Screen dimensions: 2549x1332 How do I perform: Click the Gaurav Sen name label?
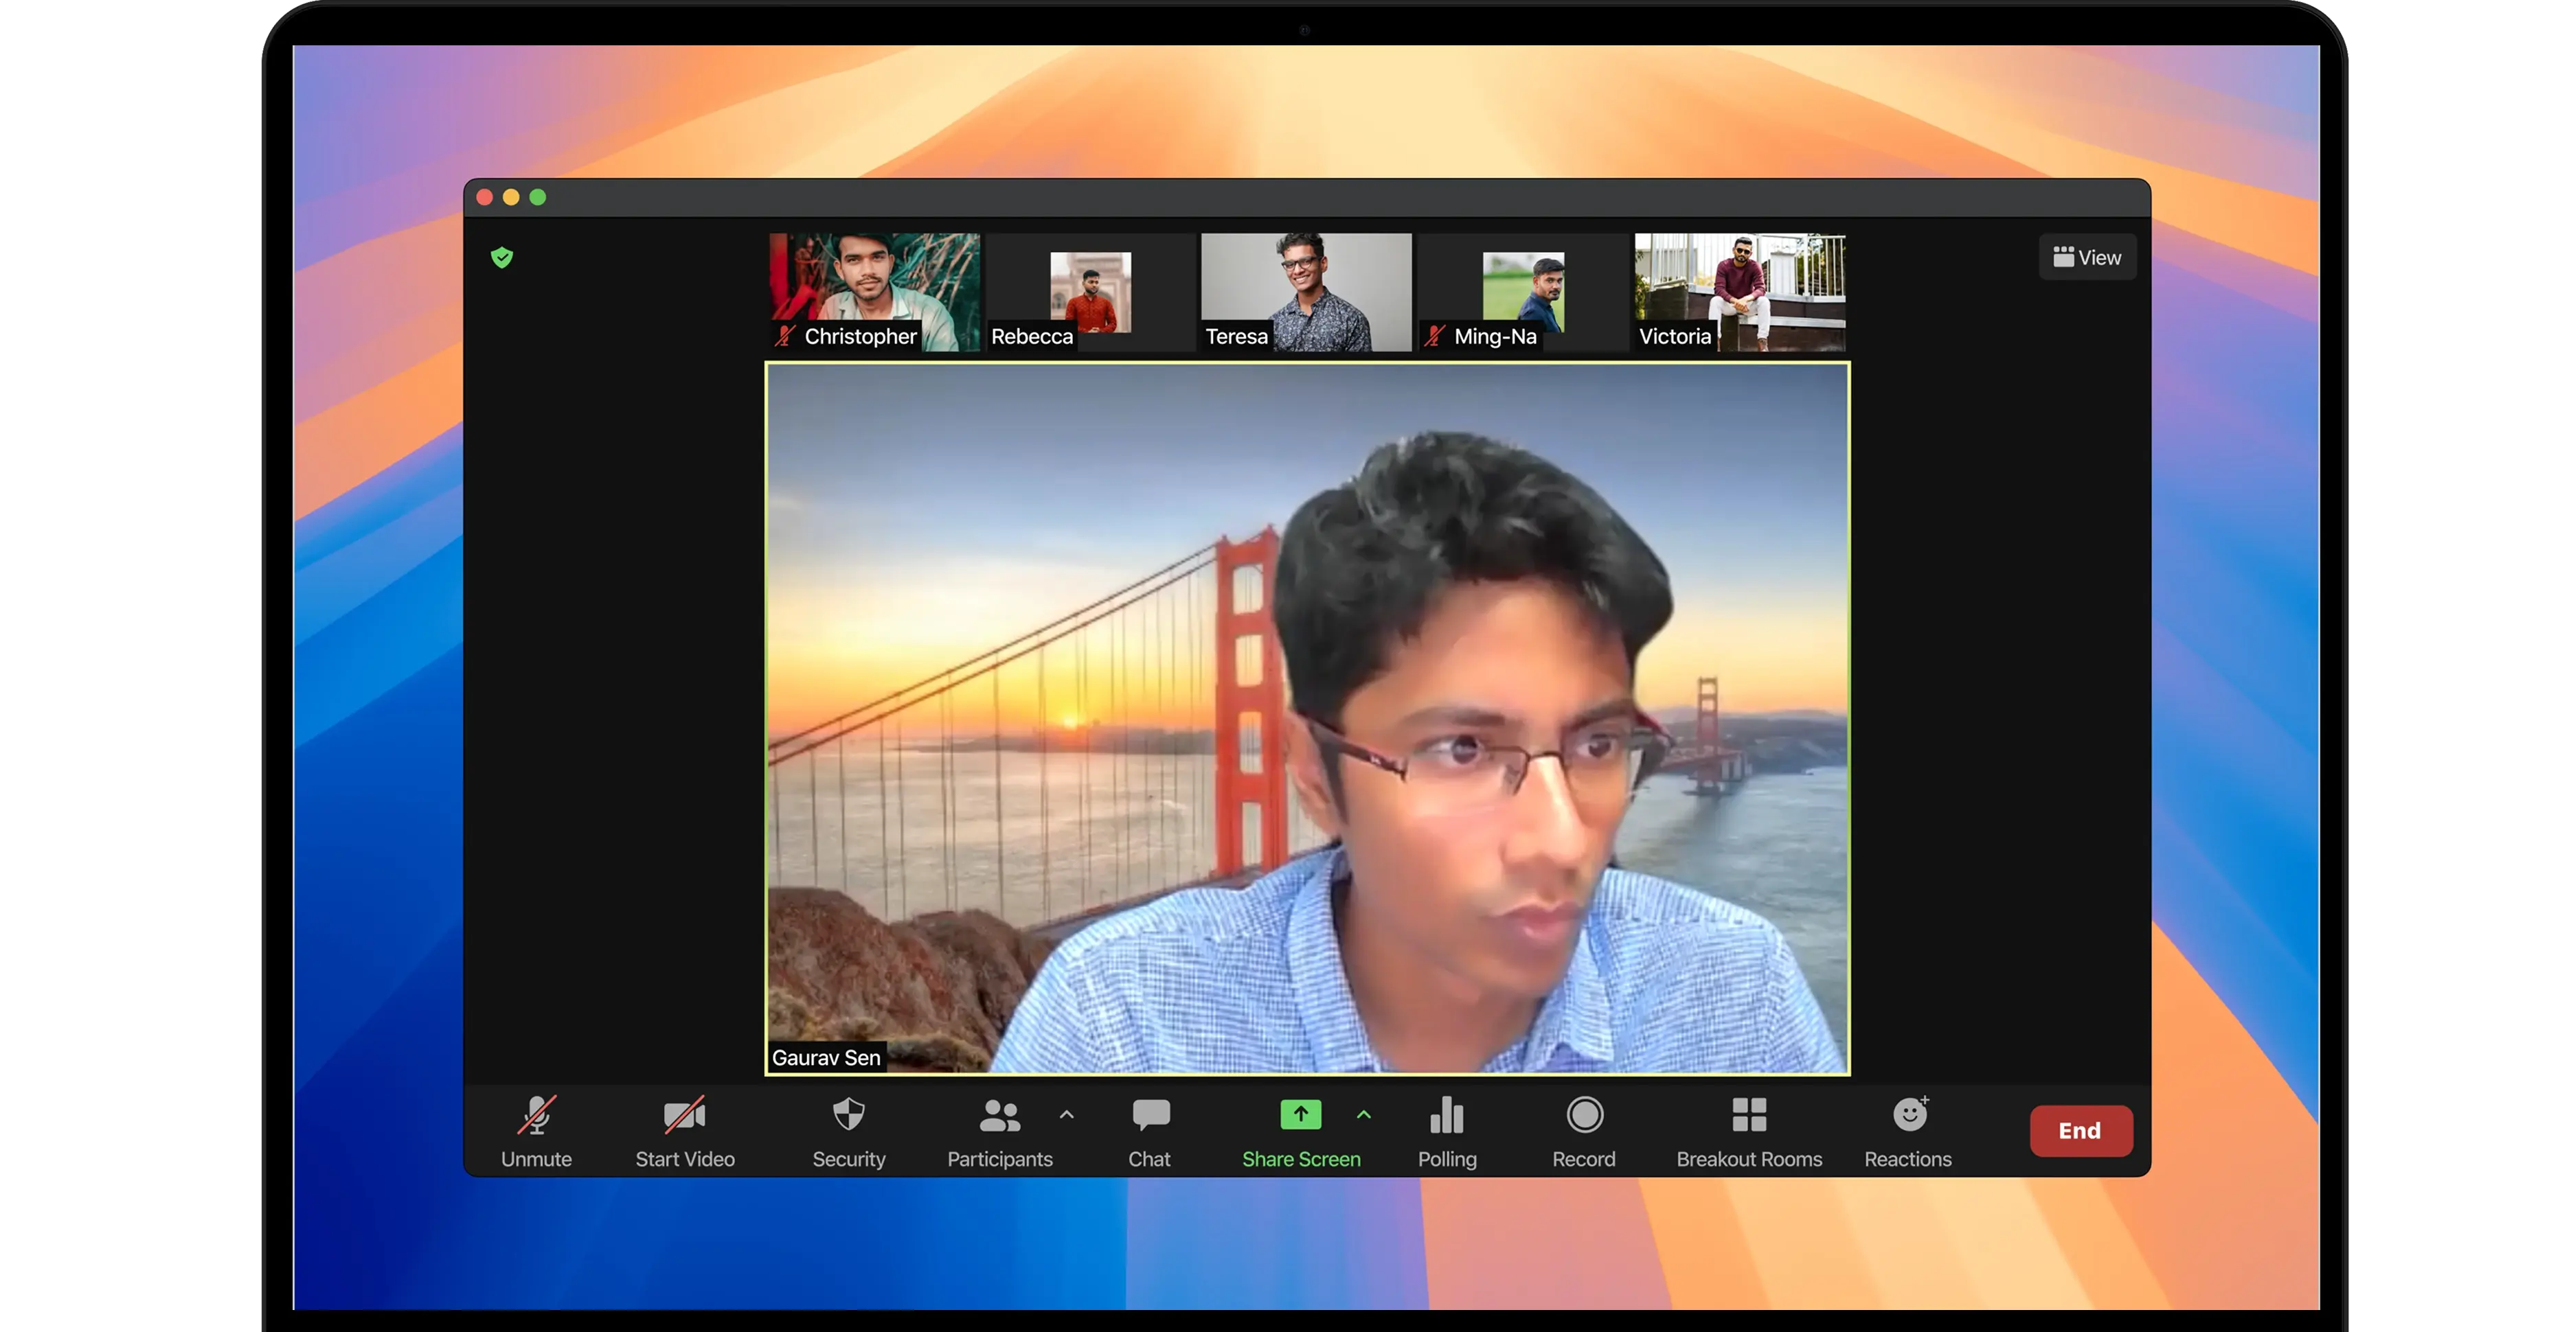pyautogui.click(x=825, y=1057)
